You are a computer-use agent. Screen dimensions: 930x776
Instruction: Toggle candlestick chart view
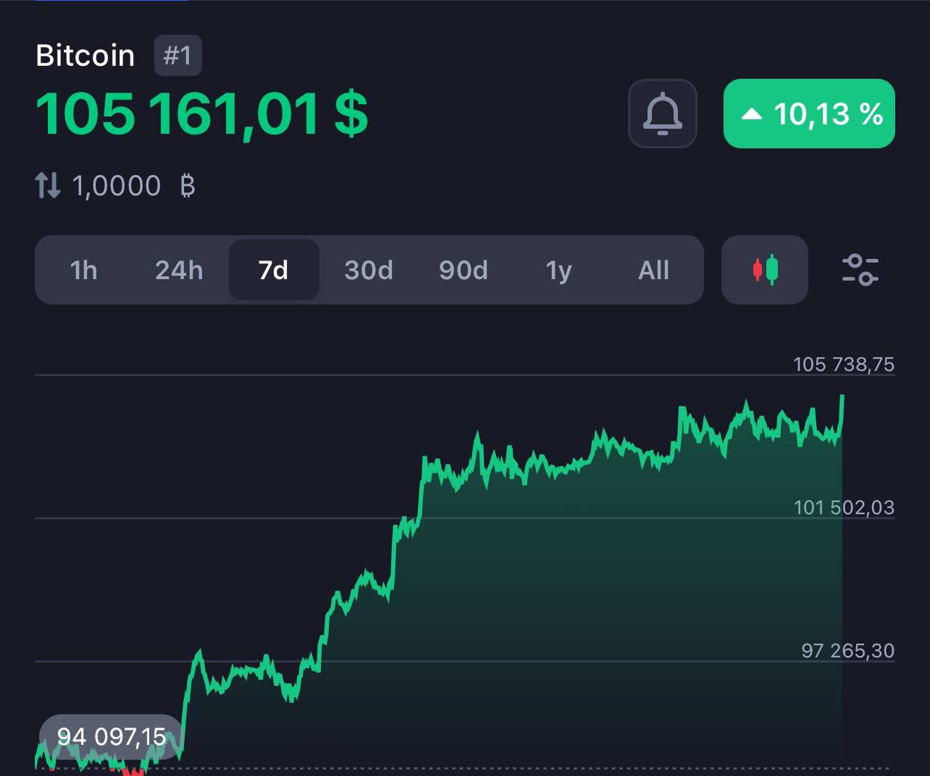(764, 270)
